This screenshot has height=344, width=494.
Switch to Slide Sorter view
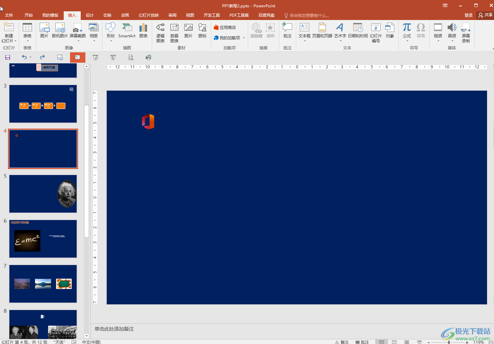pos(394,342)
